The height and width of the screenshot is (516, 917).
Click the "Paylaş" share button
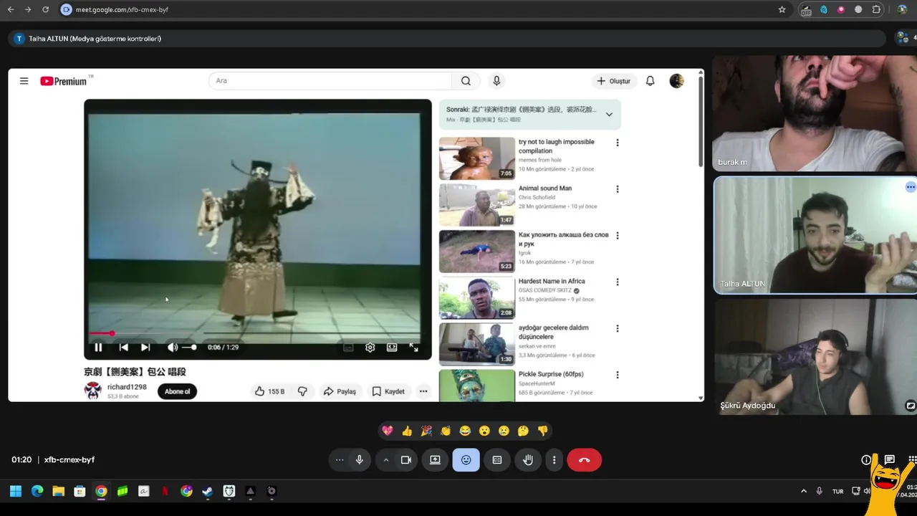(x=340, y=391)
